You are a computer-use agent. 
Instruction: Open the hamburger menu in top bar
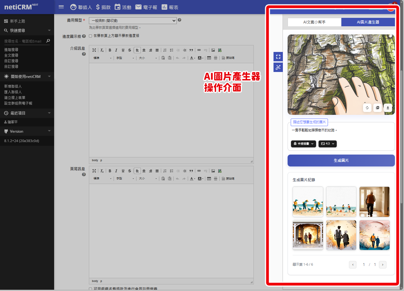pos(61,7)
